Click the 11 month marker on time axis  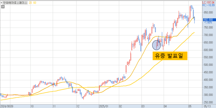click(x=54, y=106)
